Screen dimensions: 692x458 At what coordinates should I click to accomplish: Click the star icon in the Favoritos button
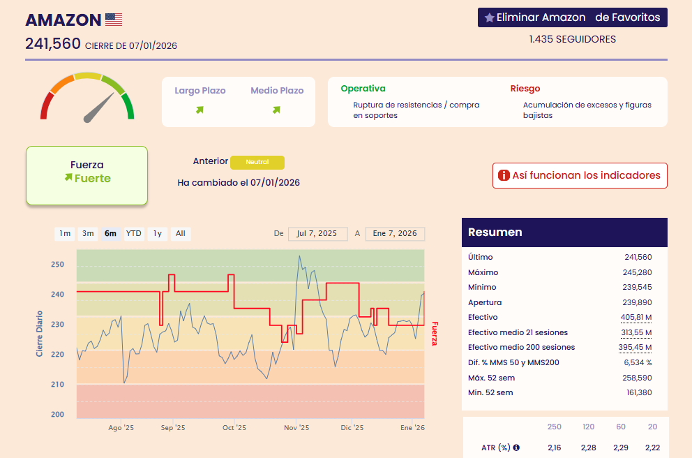click(489, 17)
